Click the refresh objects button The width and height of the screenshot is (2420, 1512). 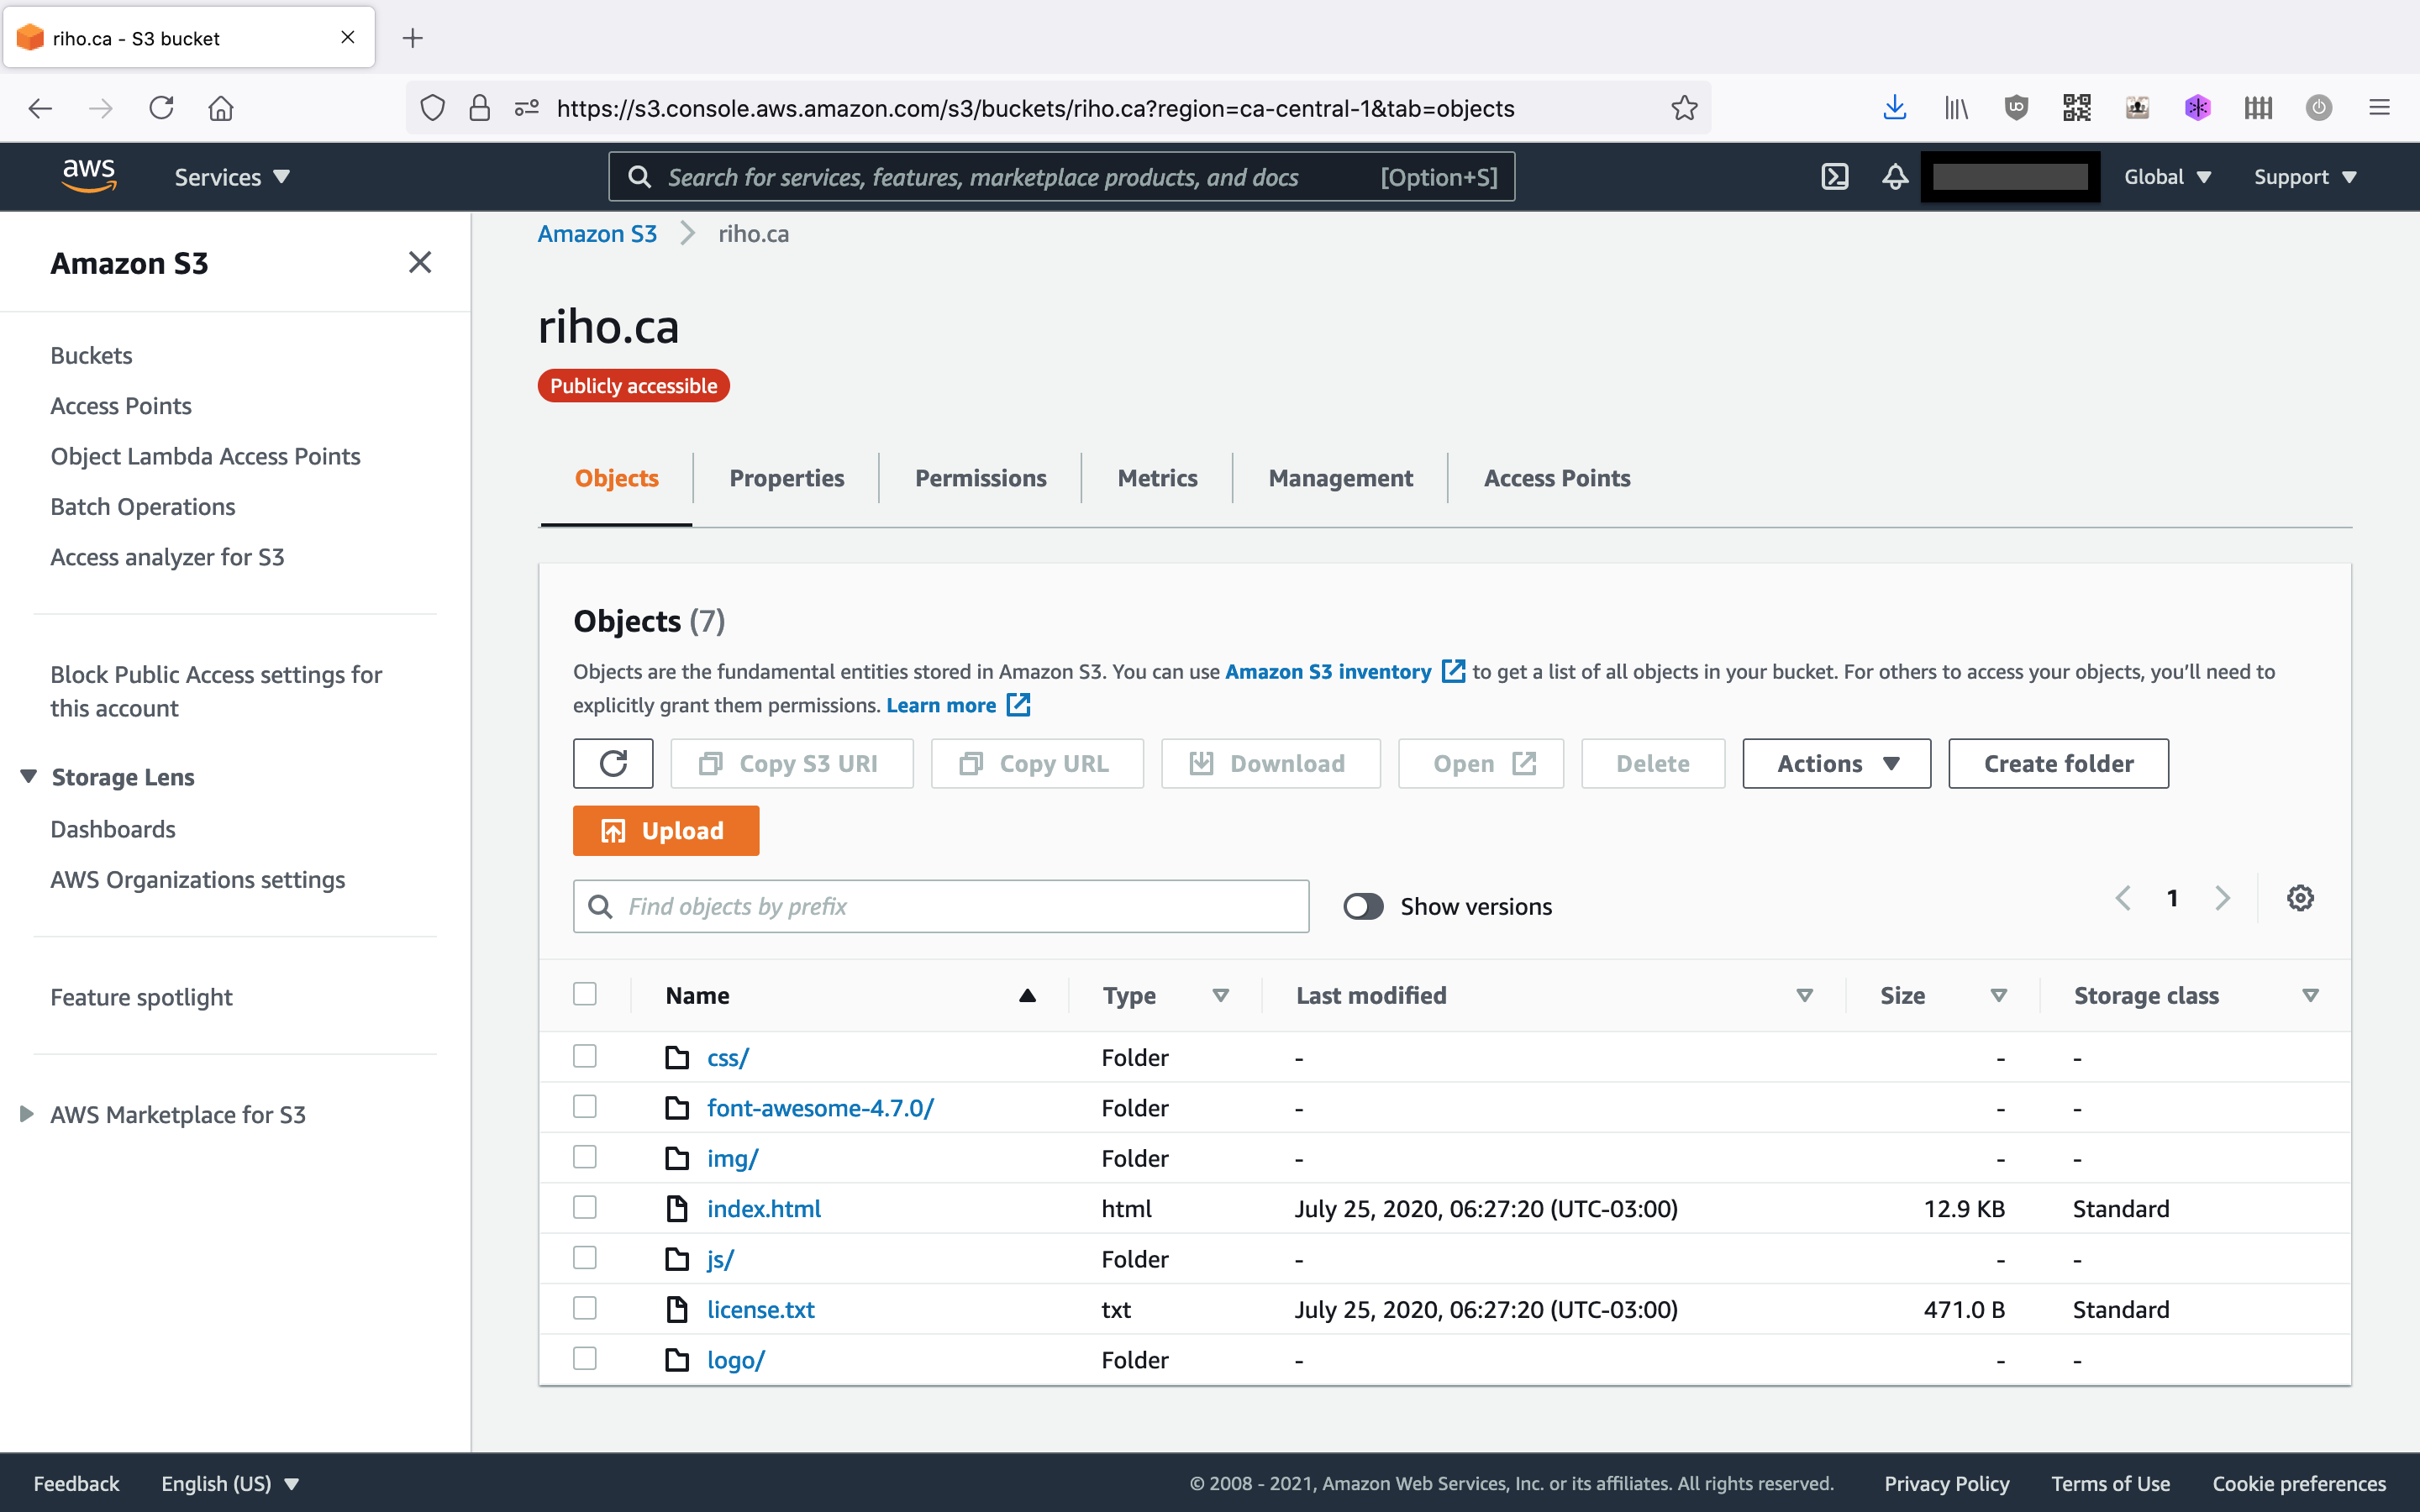point(613,764)
